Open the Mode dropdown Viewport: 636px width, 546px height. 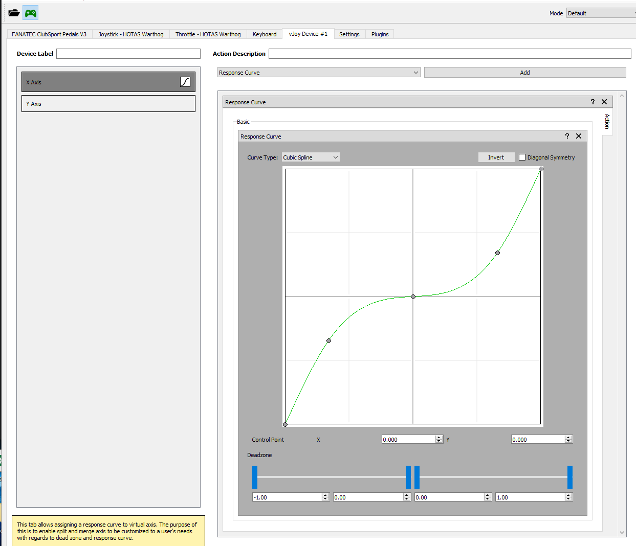[601, 13]
